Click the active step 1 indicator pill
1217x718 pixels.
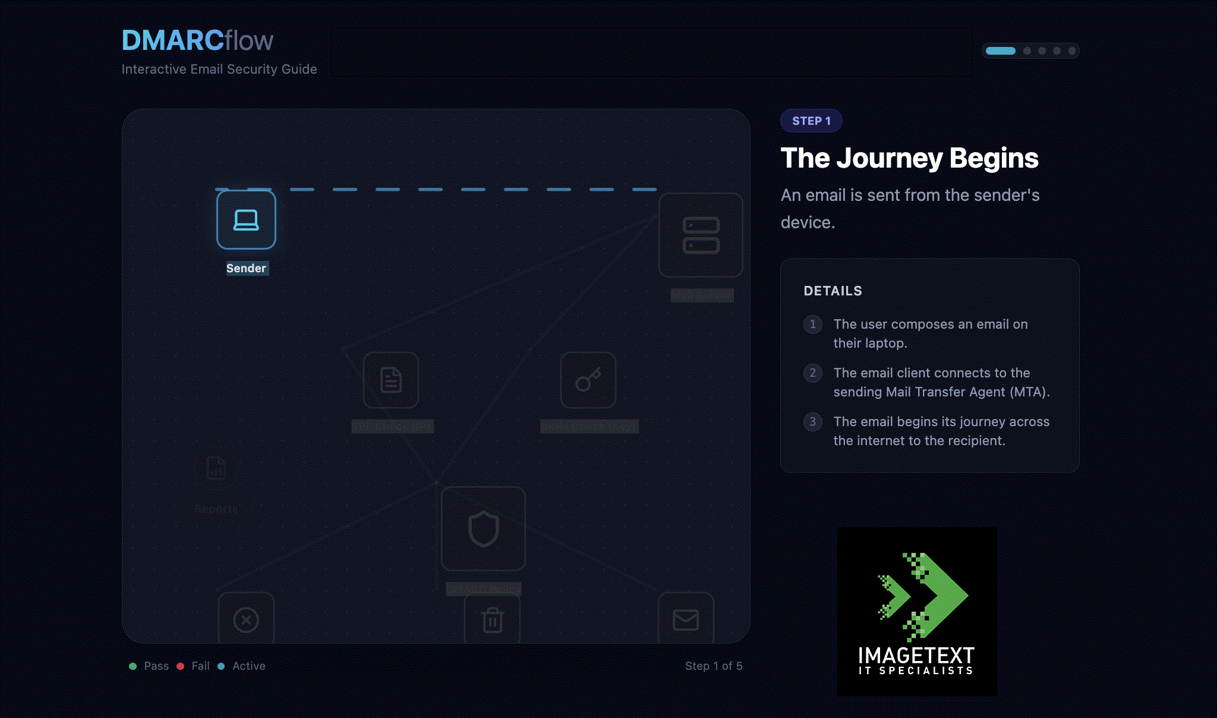click(x=1000, y=51)
